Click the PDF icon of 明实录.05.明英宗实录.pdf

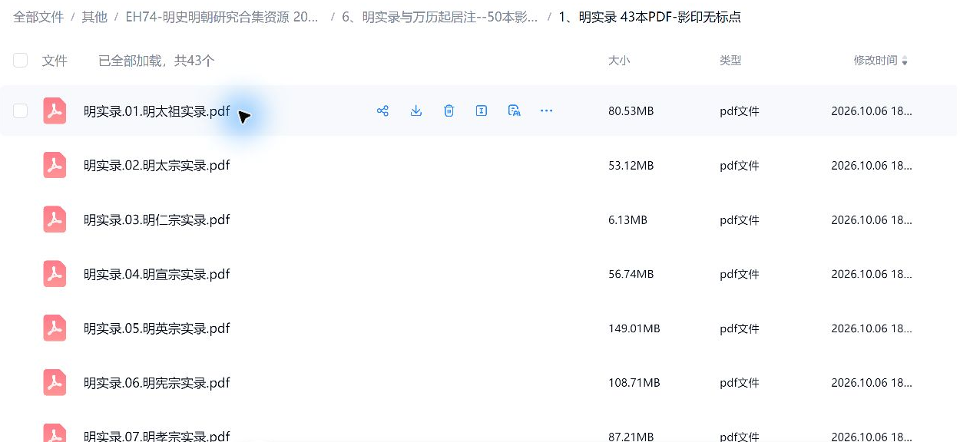point(55,328)
